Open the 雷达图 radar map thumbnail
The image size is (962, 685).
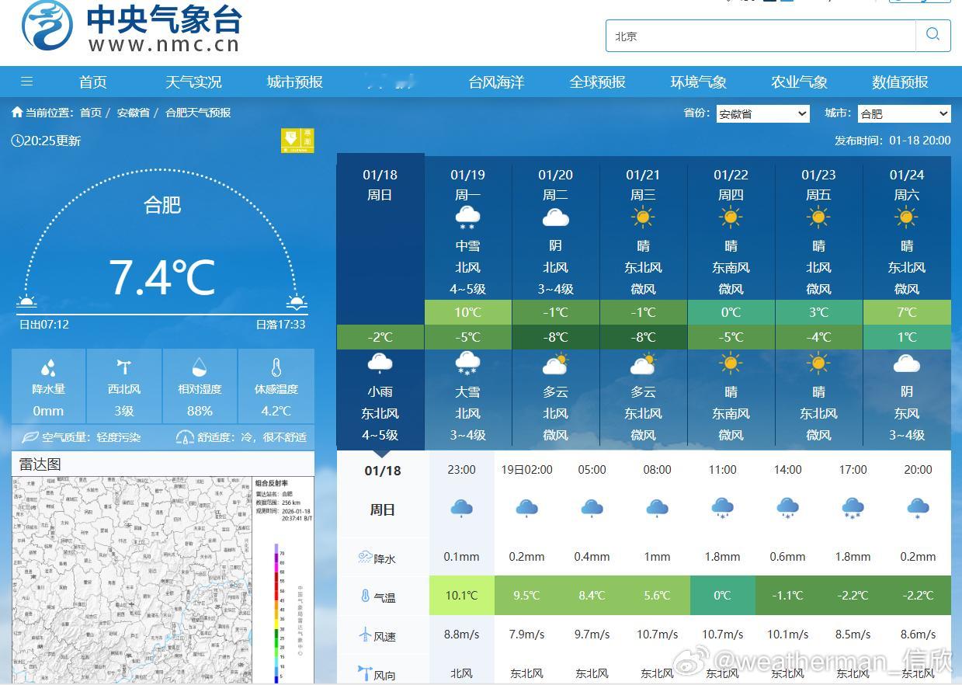click(x=163, y=579)
